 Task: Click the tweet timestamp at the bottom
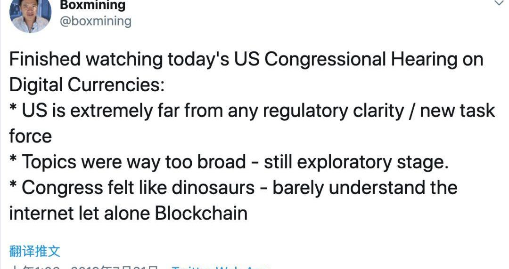(85, 267)
